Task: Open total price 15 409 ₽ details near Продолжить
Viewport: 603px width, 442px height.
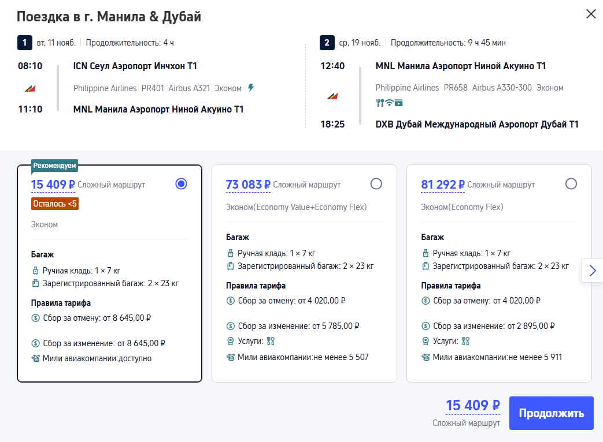Action: pos(473,406)
